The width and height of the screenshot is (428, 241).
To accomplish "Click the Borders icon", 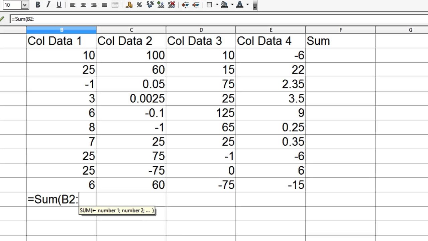I will 210,5.
